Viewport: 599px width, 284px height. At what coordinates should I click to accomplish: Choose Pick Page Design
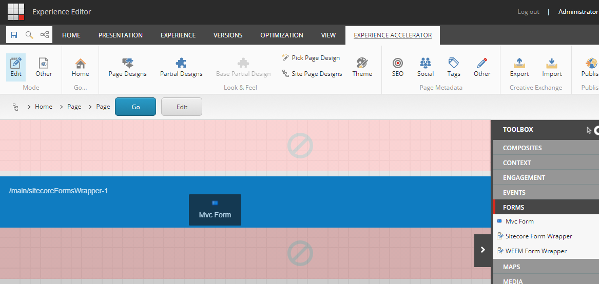tap(311, 57)
